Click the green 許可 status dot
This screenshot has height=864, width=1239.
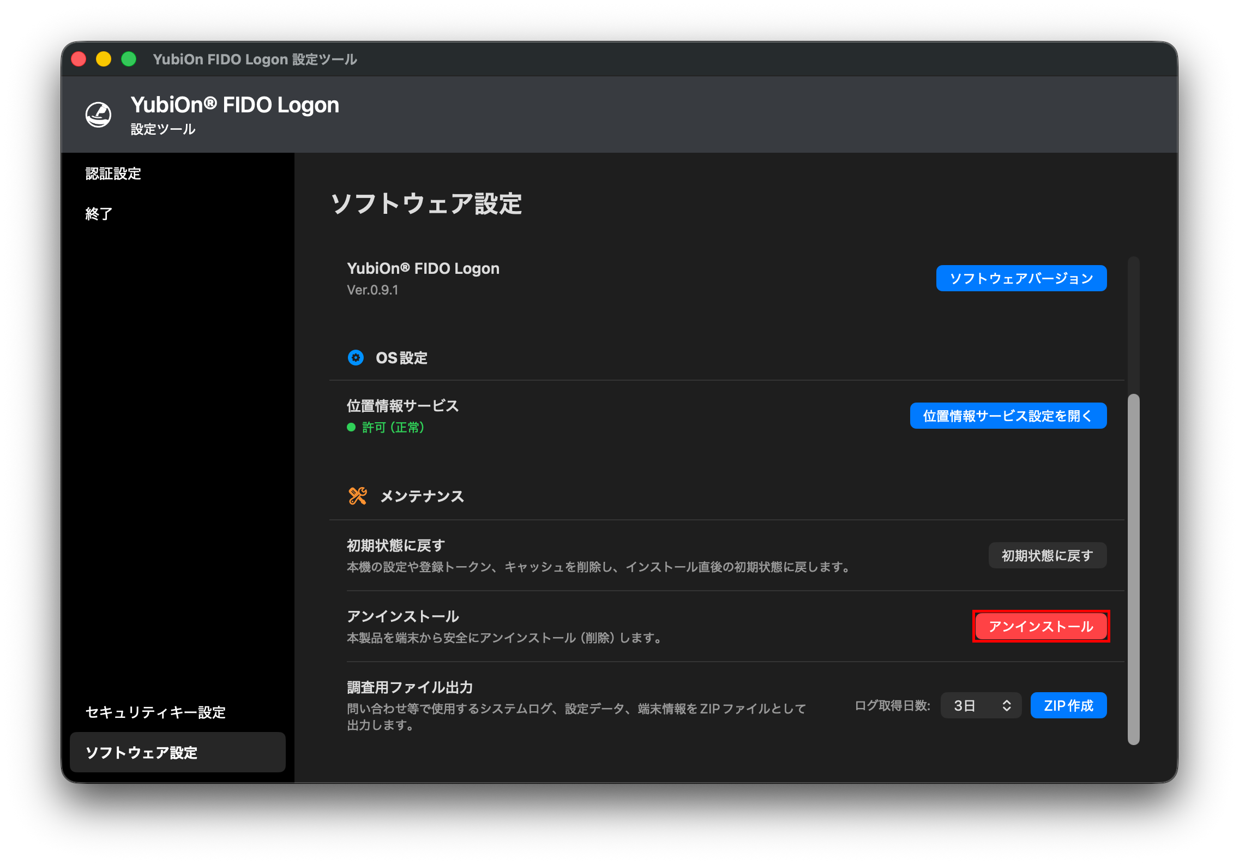[351, 427]
